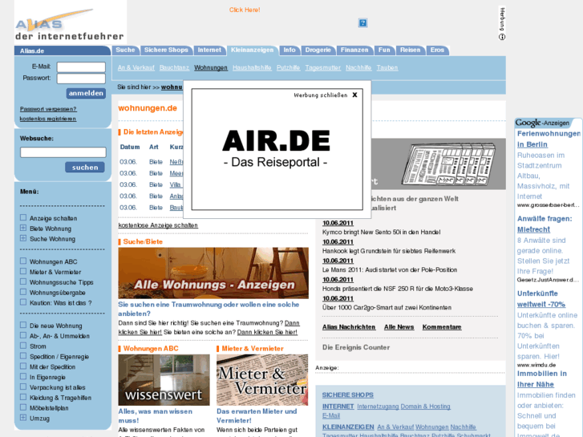The width and height of the screenshot is (583, 437).
Task: Open the Passwort vergessen link
Action: [x=48, y=109]
